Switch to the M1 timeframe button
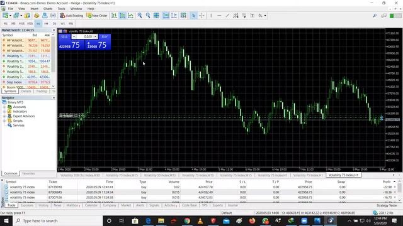Screen dimensions: 403x226 pos(6,24)
